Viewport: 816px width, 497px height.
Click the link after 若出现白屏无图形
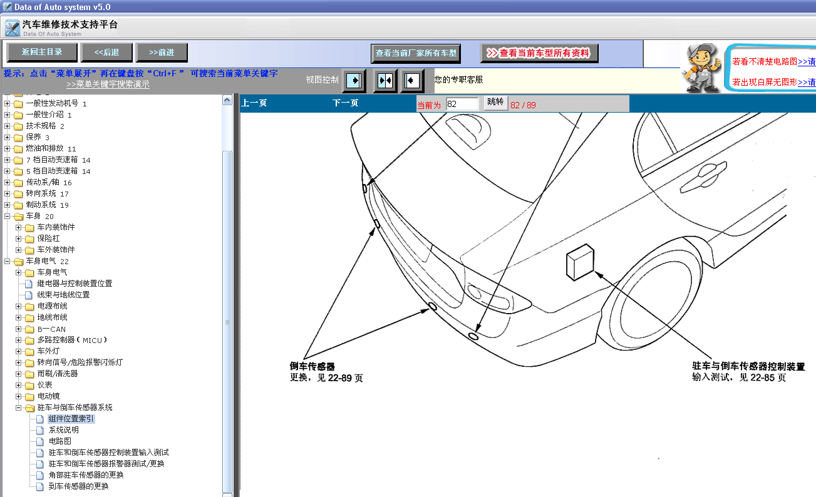pos(807,82)
